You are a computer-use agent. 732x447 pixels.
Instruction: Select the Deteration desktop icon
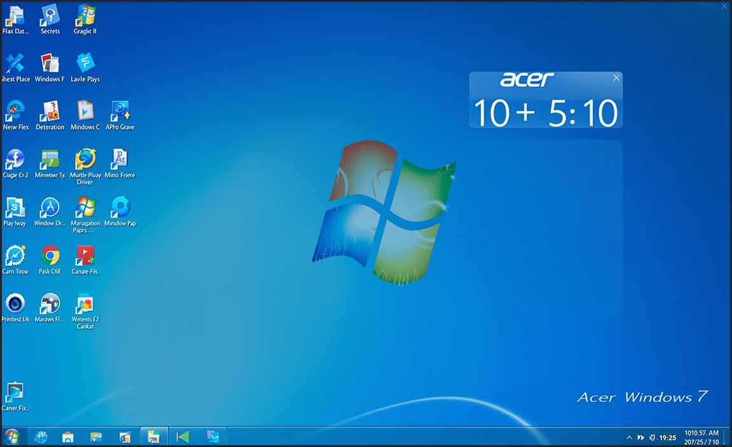coord(50,116)
